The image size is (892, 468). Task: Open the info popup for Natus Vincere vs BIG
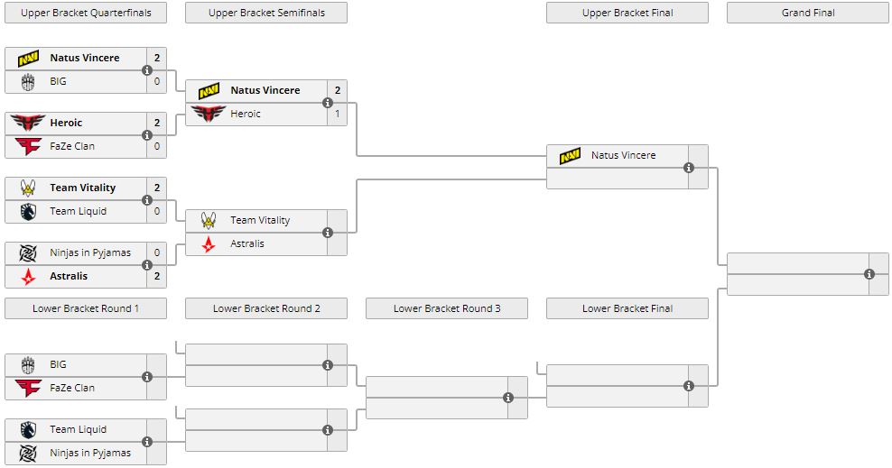click(147, 70)
